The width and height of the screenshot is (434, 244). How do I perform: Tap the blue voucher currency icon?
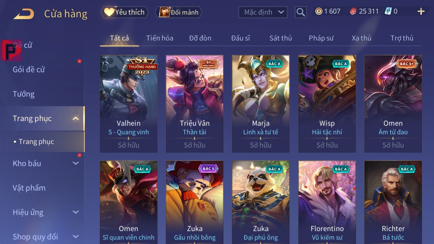(x=388, y=12)
